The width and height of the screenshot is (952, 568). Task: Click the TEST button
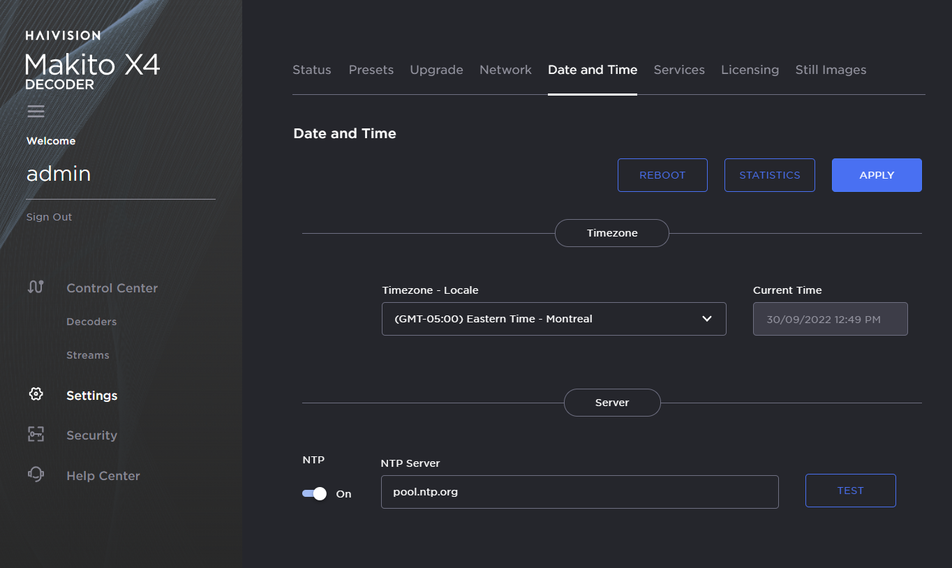pyautogui.click(x=850, y=491)
